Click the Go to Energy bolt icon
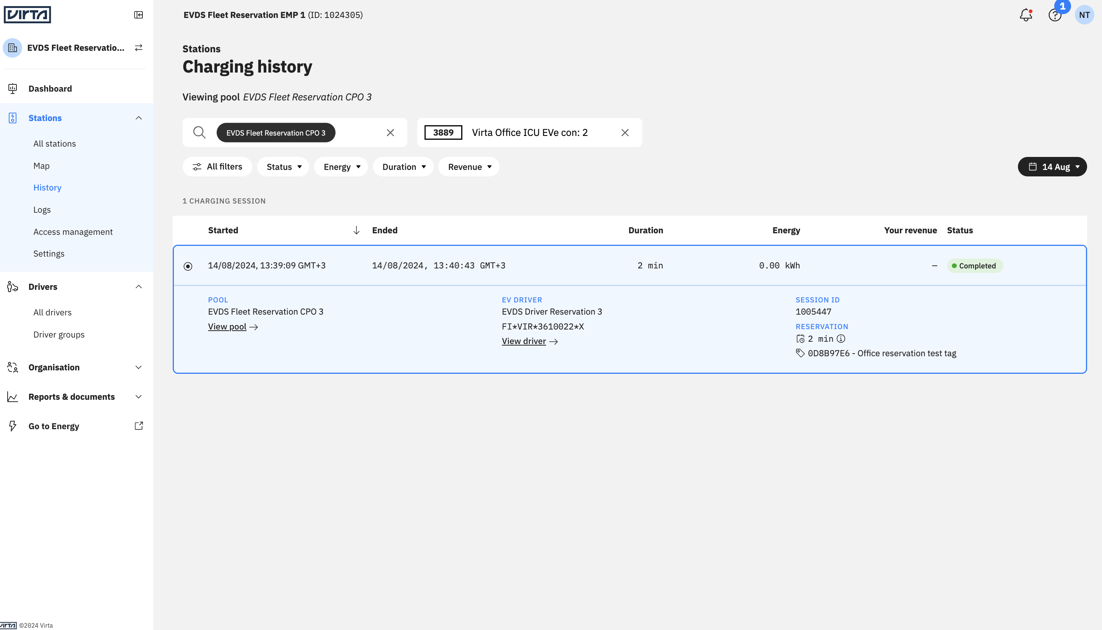The image size is (1102, 630). 13,426
